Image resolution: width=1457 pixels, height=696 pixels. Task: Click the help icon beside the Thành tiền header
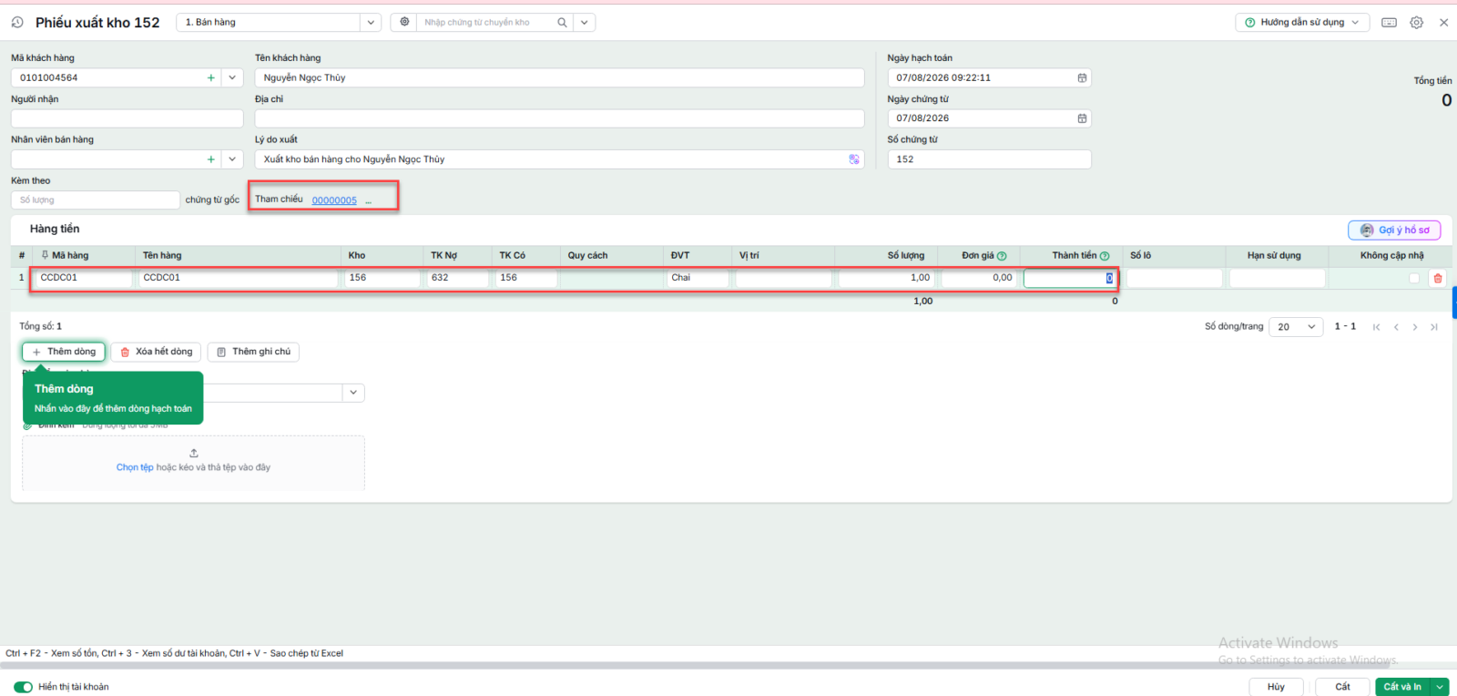click(x=1105, y=256)
